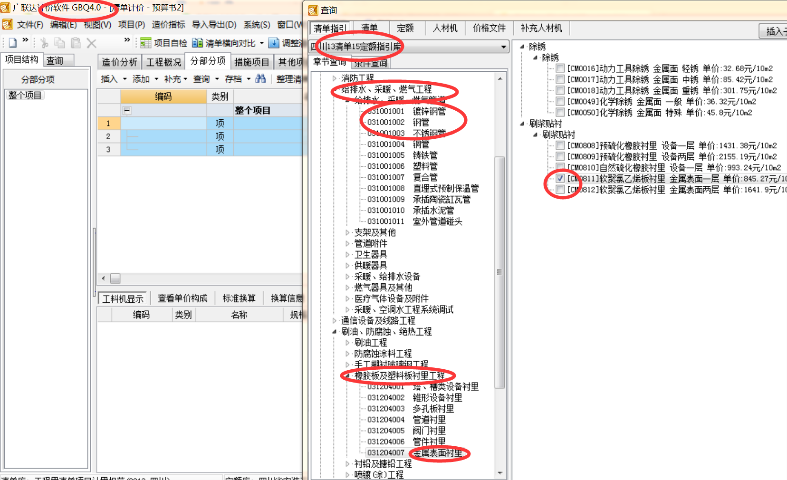Viewport: 787px width, 480px height.
Task: Open the 措施项目 tab
Action: 252,62
